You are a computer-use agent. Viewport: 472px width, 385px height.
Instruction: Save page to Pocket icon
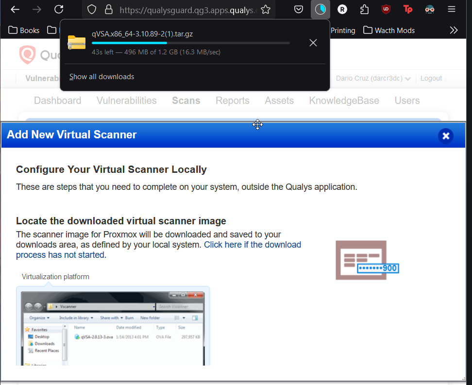click(x=298, y=10)
